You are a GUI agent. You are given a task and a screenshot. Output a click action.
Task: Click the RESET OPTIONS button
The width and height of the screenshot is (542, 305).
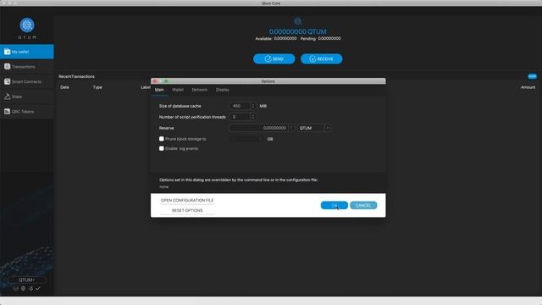[187, 210]
